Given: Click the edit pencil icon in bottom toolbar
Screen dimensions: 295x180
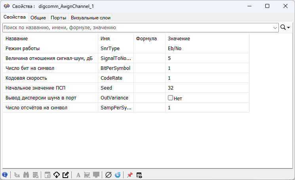Looking at the screenshot, I should (66, 175).
